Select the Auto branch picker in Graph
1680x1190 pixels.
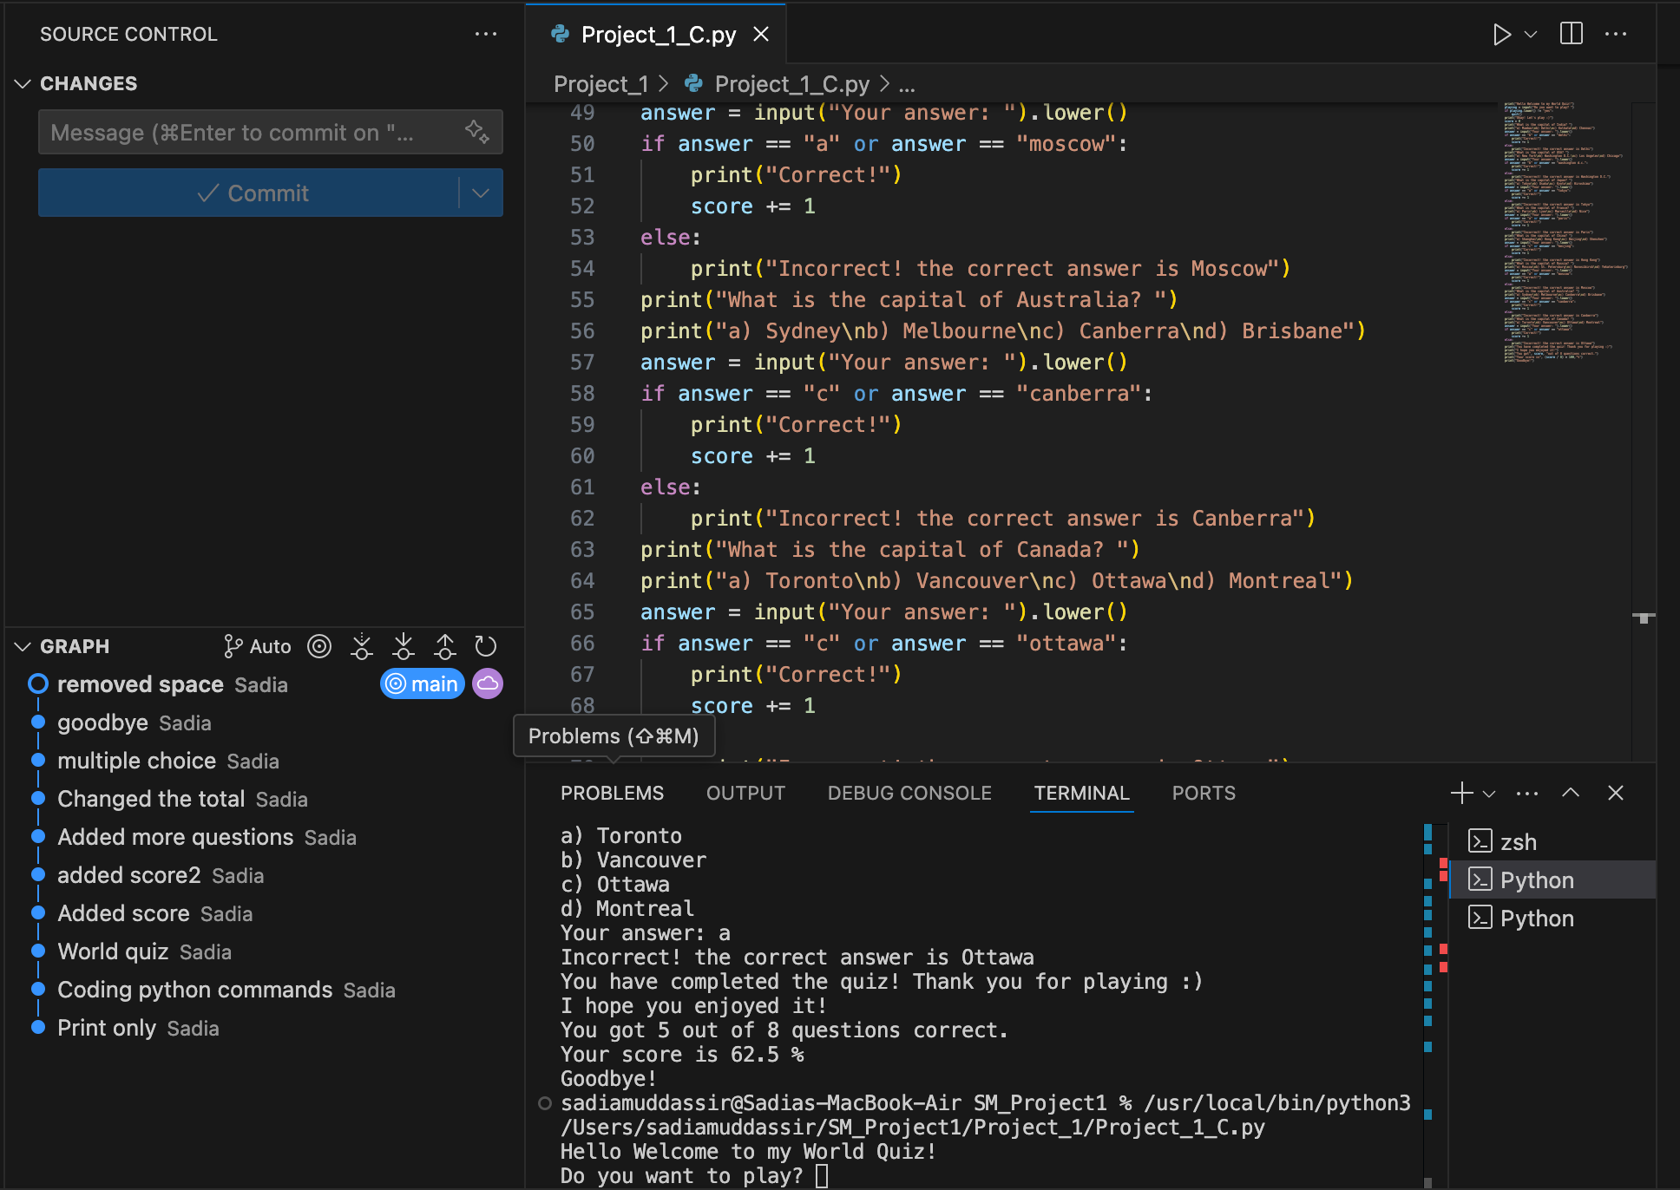[x=257, y=646]
